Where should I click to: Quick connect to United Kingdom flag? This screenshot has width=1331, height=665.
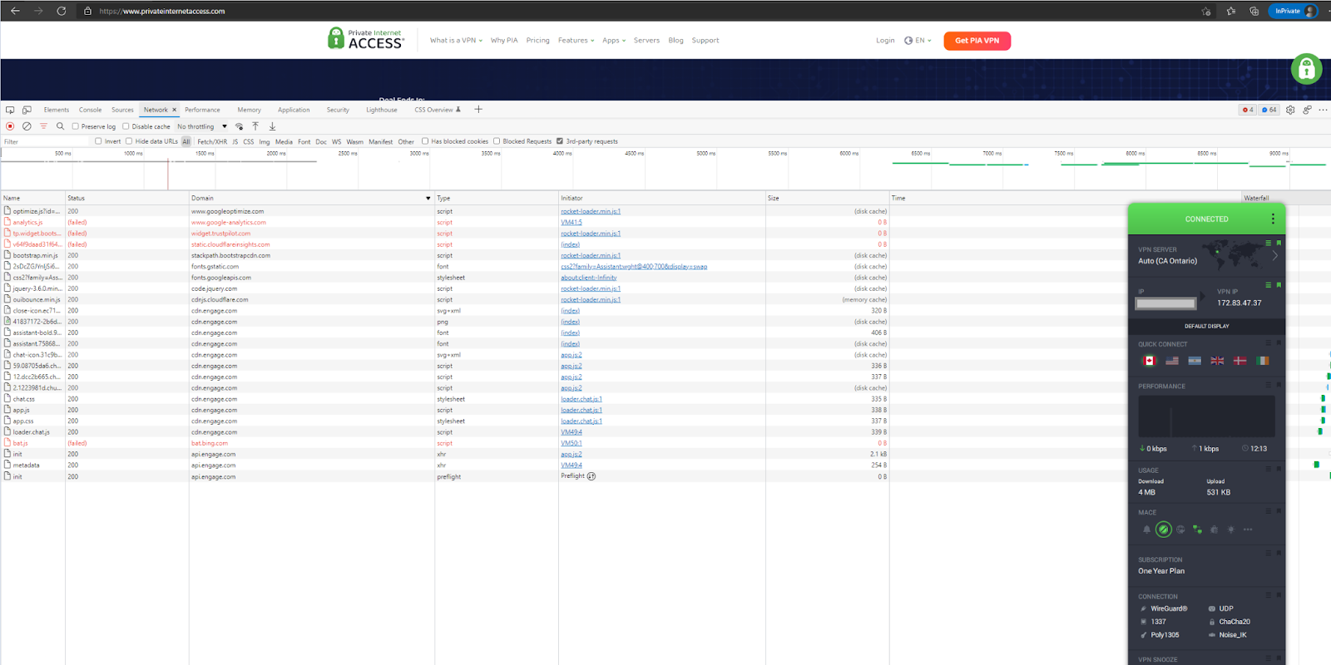[1217, 361]
